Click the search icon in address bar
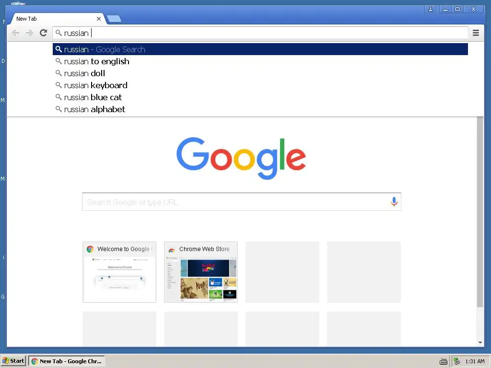 coord(58,33)
